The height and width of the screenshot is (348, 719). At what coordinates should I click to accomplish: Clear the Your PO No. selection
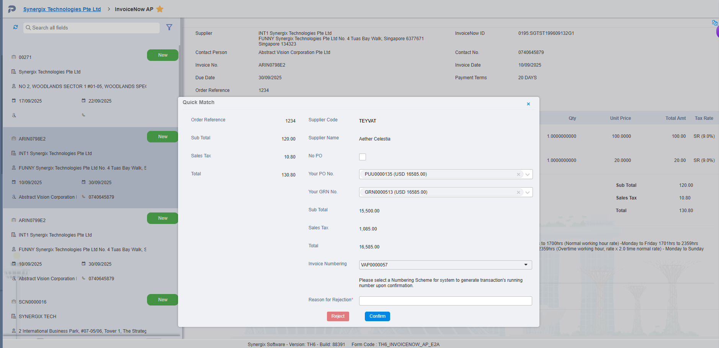click(x=518, y=175)
